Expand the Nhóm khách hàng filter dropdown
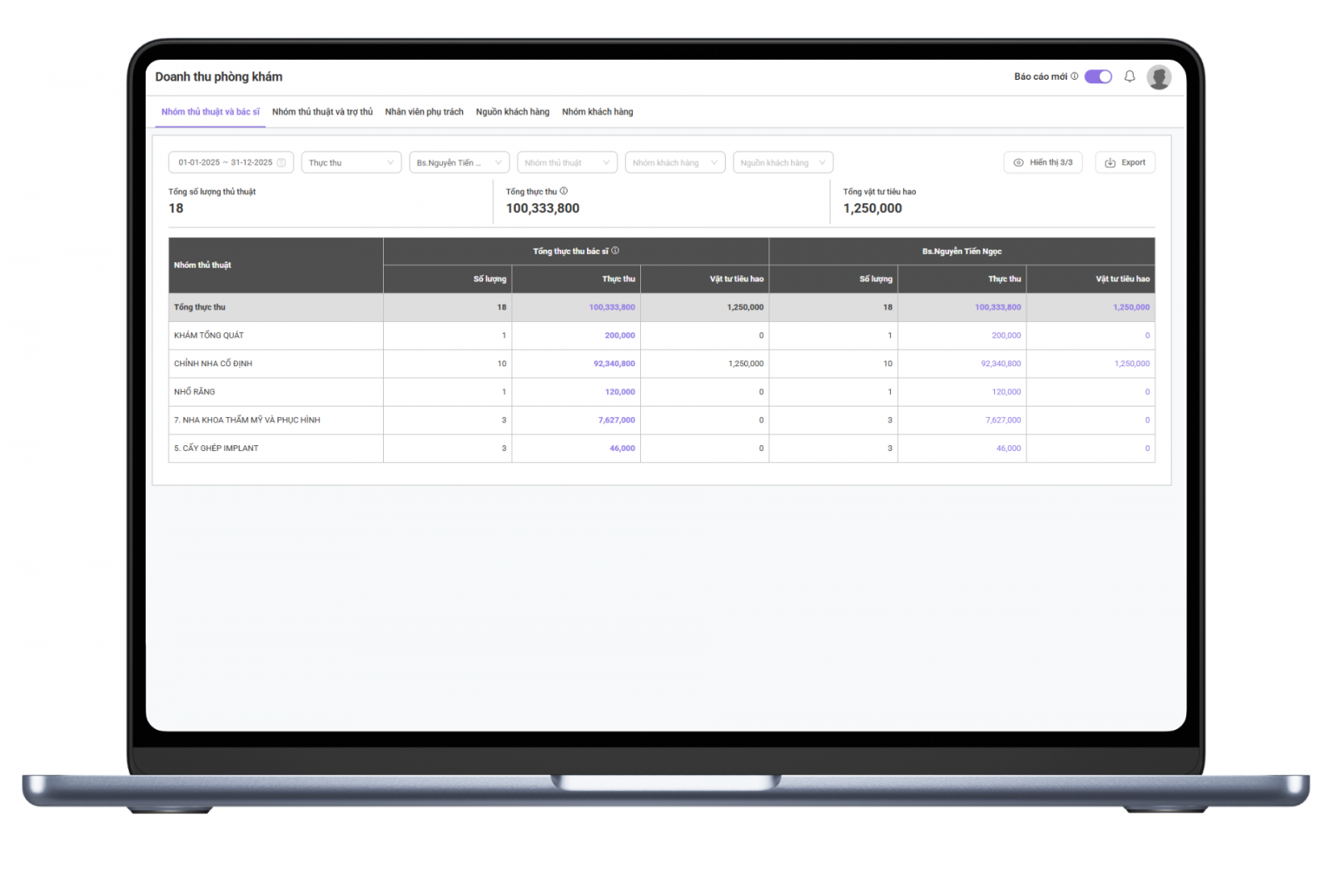This screenshot has height=888, width=1332. (x=674, y=163)
